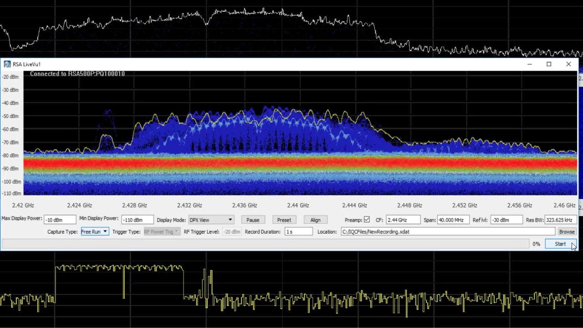The image size is (583, 328).
Task: Click the RSA LiveVu1 title bar app icon
Action: [x=7, y=64]
